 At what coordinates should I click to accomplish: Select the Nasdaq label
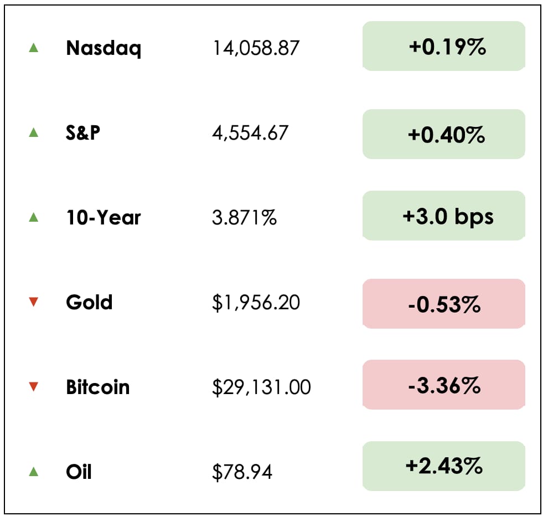tap(104, 48)
